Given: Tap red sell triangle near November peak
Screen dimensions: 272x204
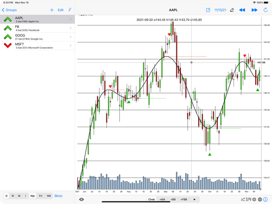Looking at the screenshot, I should 244,56.
